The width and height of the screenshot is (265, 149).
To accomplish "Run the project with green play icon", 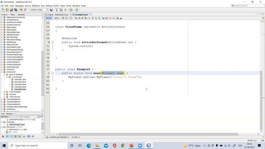I will point(65,10).
